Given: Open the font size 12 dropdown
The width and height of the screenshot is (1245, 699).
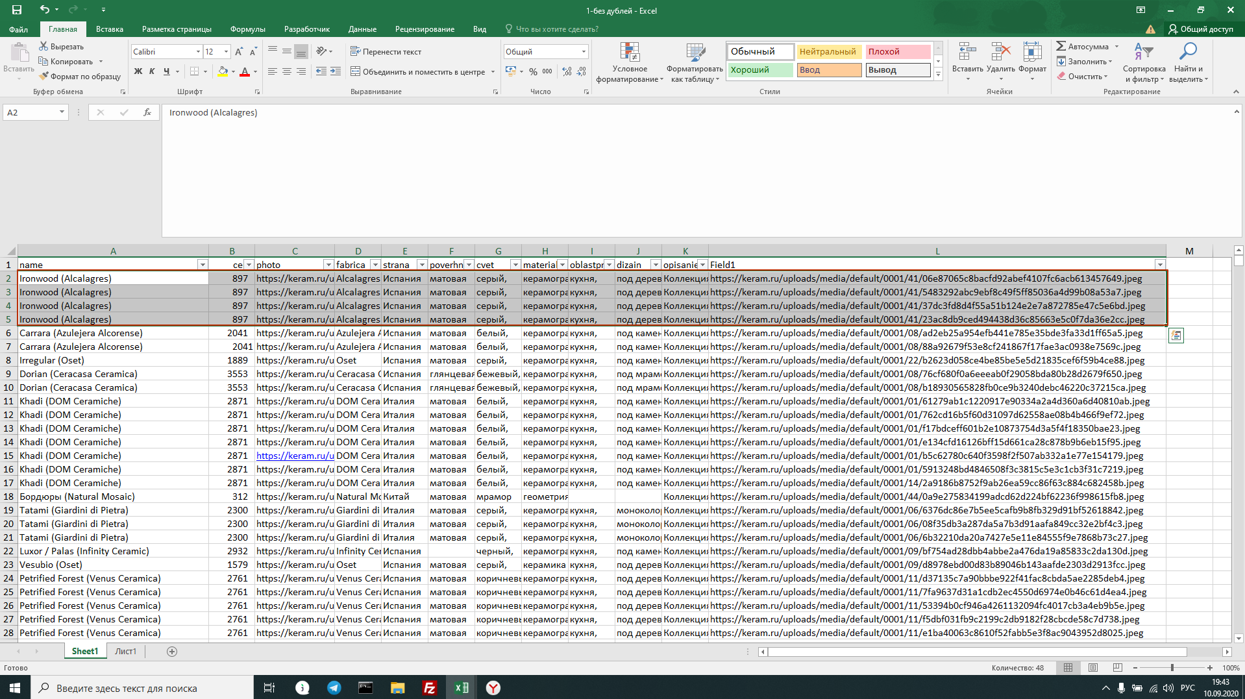Looking at the screenshot, I should (226, 51).
